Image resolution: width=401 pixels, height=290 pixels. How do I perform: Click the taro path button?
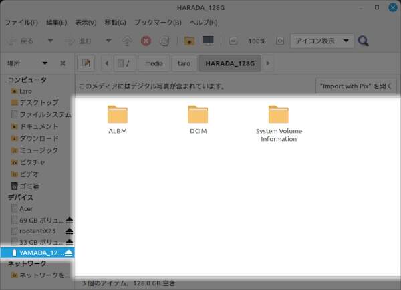click(184, 63)
